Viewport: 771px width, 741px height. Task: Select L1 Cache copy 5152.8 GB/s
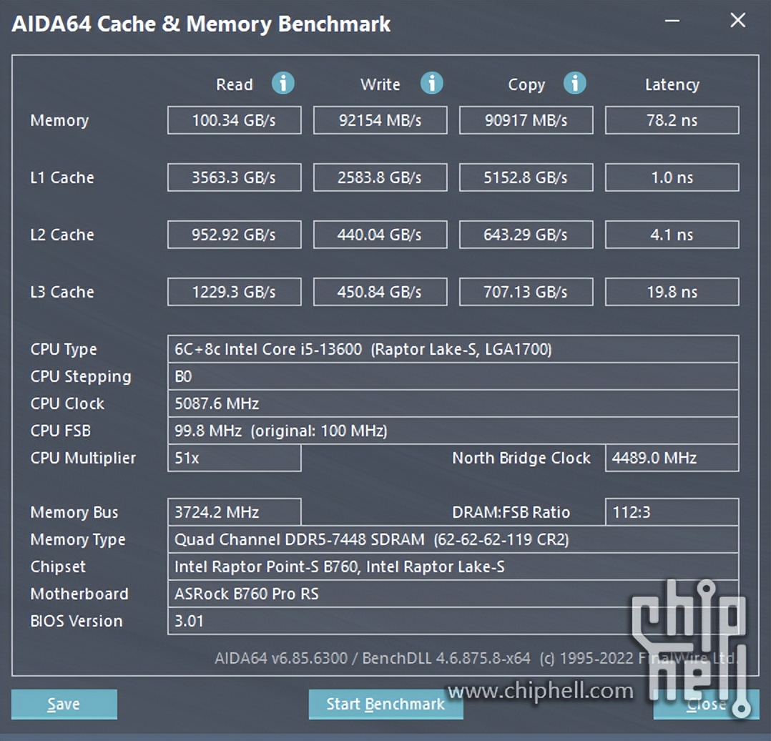click(x=526, y=177)
